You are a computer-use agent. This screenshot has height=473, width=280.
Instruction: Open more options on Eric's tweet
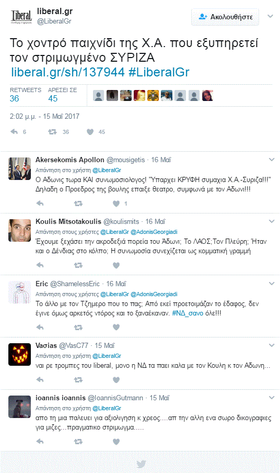[272, 284]
